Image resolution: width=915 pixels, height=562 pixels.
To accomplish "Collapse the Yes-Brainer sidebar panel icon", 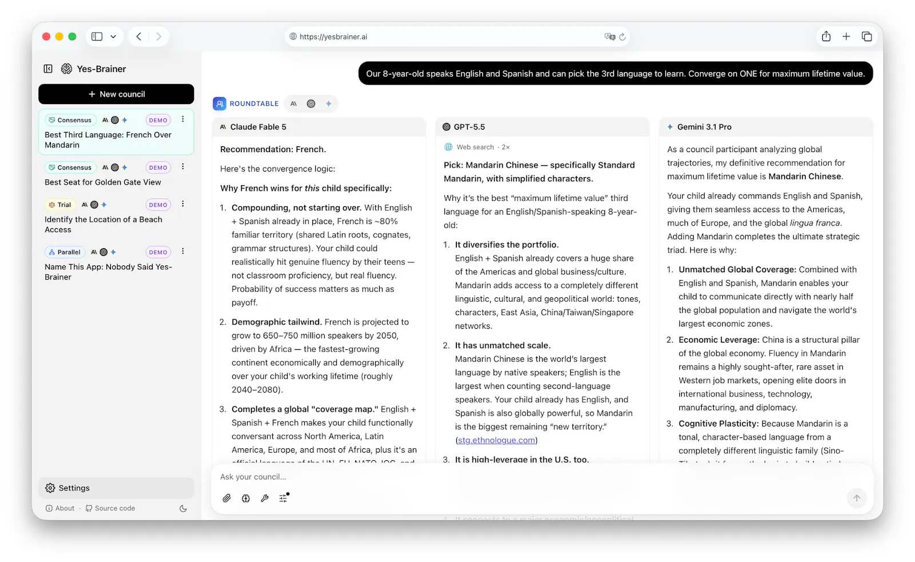I will pos(48,69).
